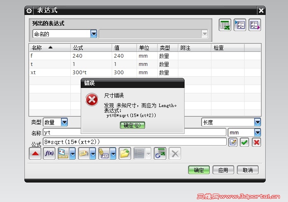This screenshot has width=288, height=202.
Task: Click the measure distance icon
Action: pyautogui.click(x=63, y=153)
